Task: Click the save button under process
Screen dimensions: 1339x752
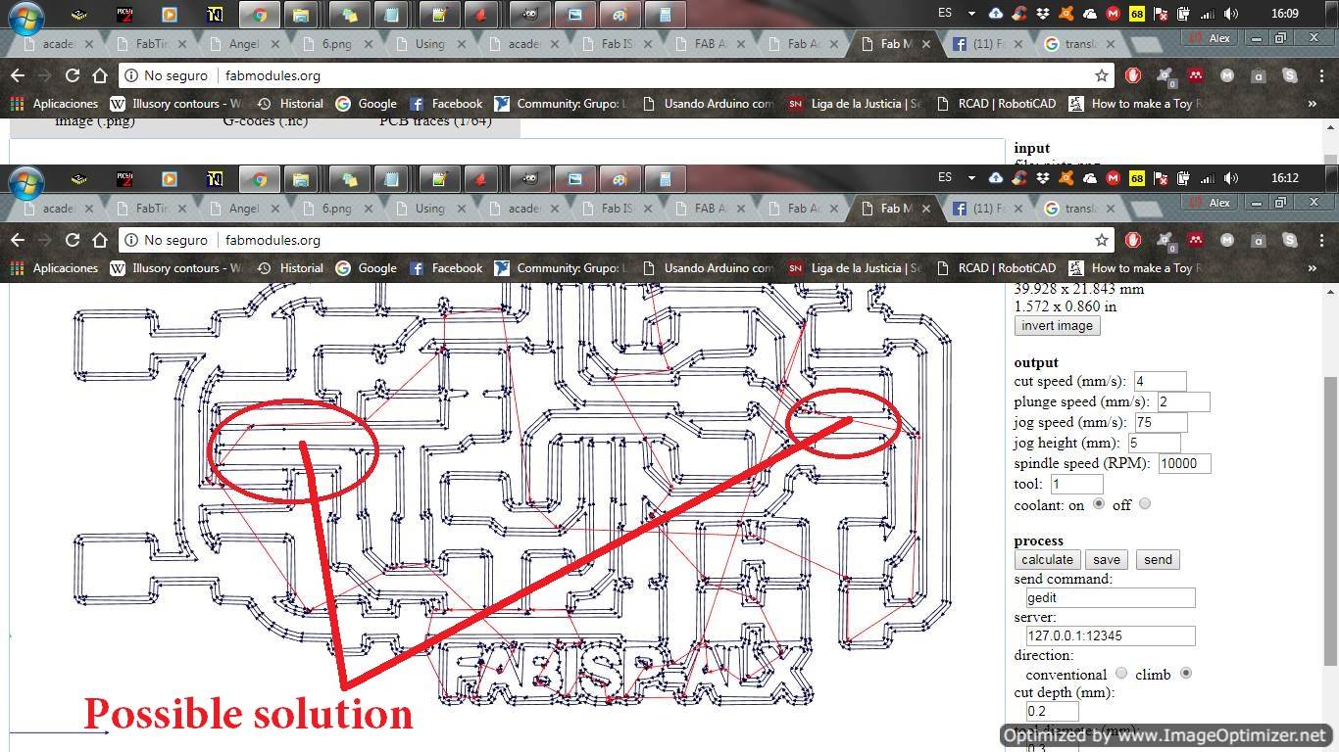Action: click(1107, 560)
